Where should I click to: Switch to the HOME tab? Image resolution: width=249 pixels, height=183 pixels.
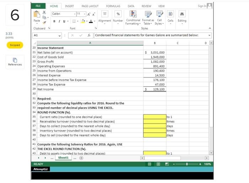54,6
